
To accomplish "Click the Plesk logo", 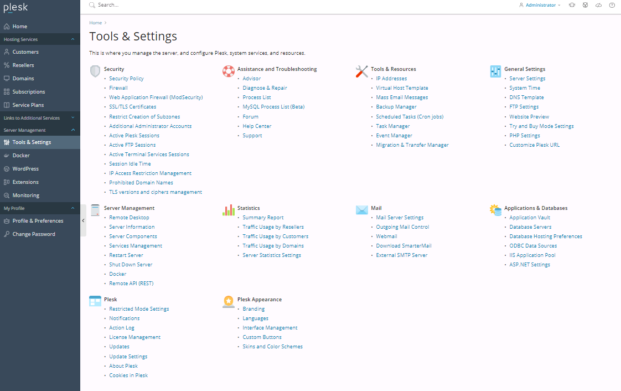I will [x=16, y=8].
